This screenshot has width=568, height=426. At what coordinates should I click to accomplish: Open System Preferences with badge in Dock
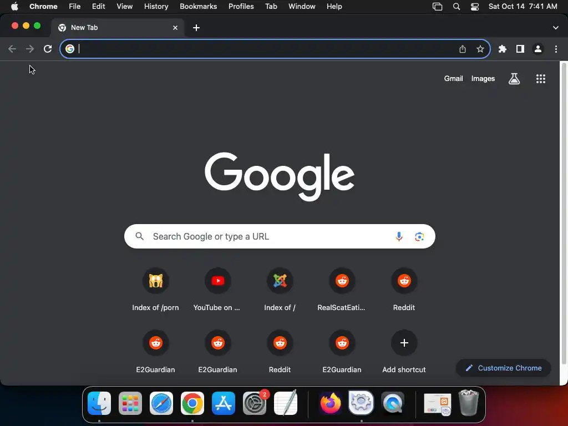tap(255, 403)
